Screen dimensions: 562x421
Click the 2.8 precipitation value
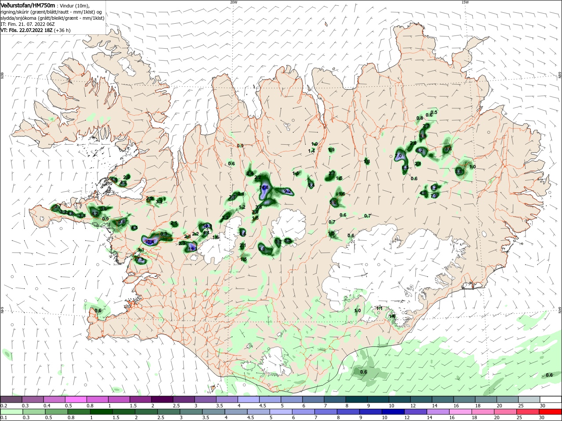coord(187,237)
